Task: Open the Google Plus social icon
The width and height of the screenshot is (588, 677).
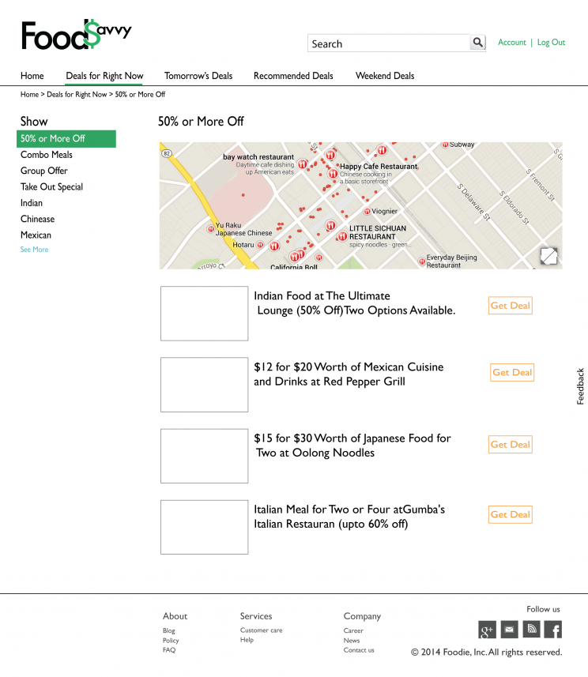Action: [x=487, y=630]
